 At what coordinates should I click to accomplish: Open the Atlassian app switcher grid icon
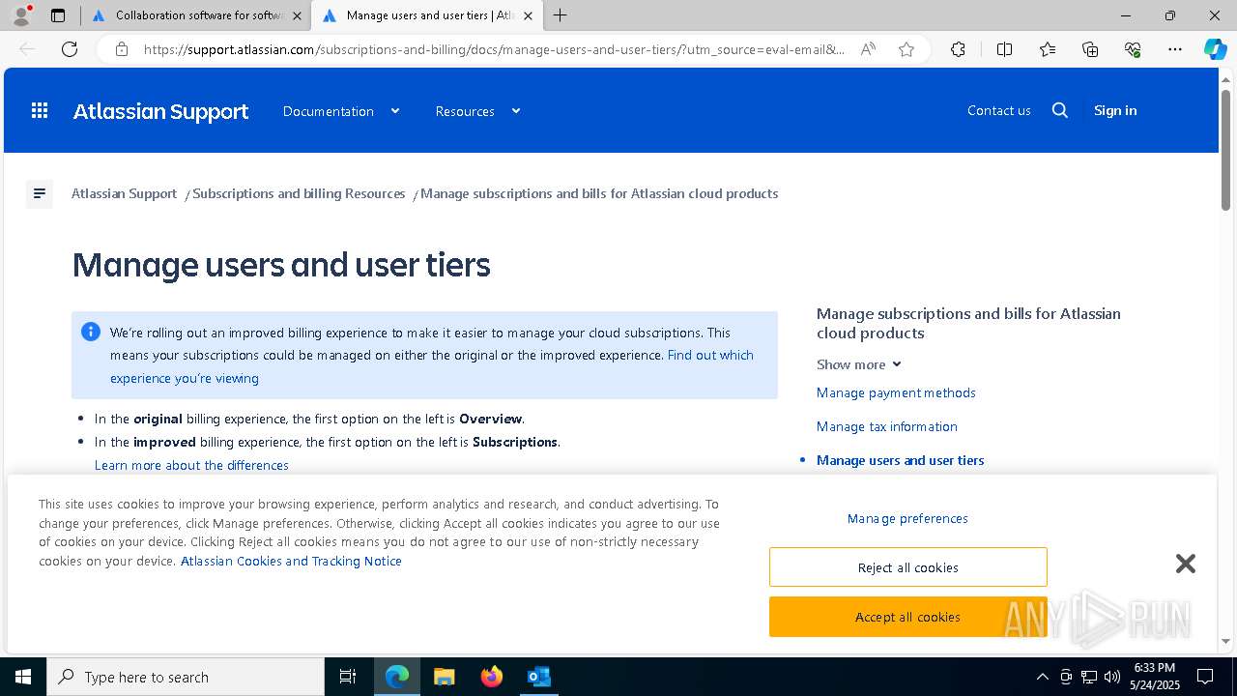click(x=40, y=111)
